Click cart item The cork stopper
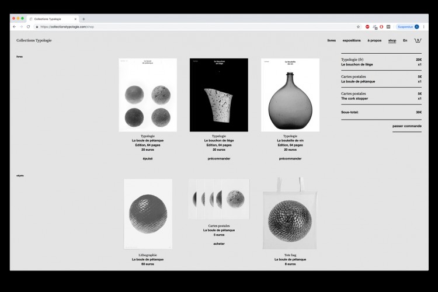438x292 pixels. pos(381,96)
